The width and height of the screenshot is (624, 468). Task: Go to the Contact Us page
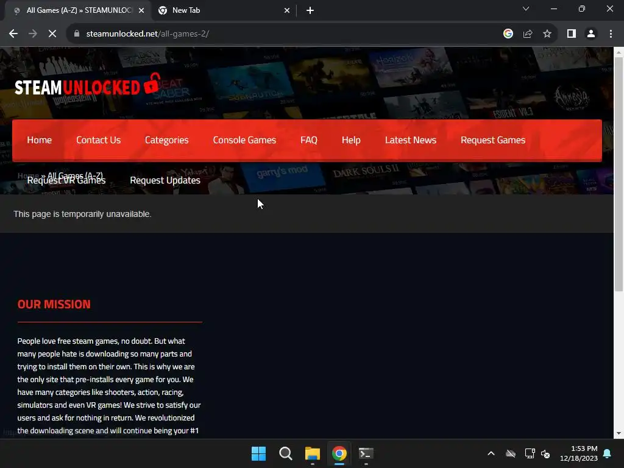(x=98, y=140)
